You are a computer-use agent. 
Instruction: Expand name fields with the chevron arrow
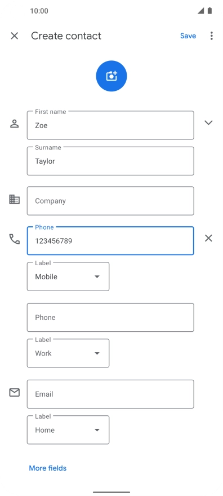[208, 123]
